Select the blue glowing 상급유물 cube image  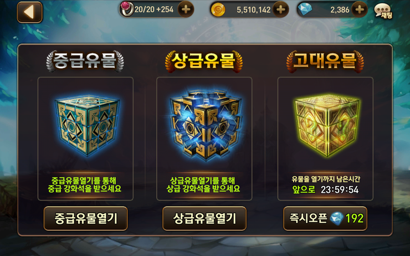tap(206, 125)
